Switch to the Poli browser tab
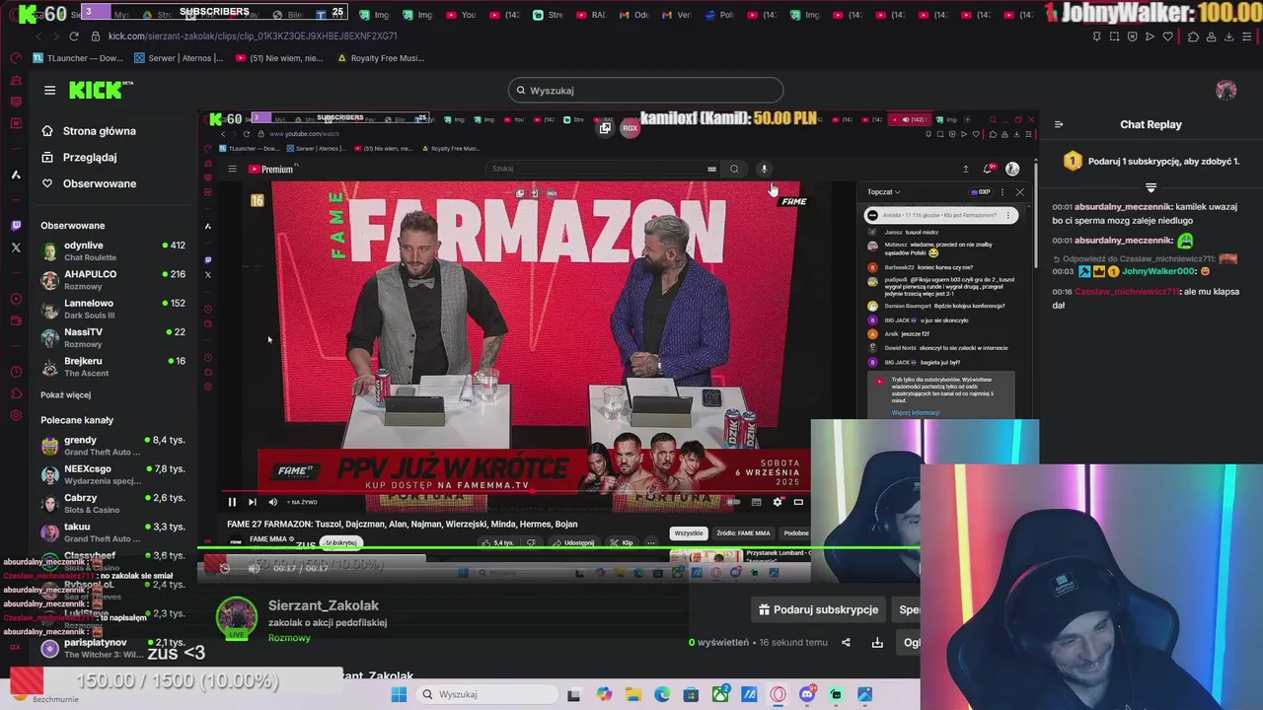The image size is (1263, 710). (720, 15)
